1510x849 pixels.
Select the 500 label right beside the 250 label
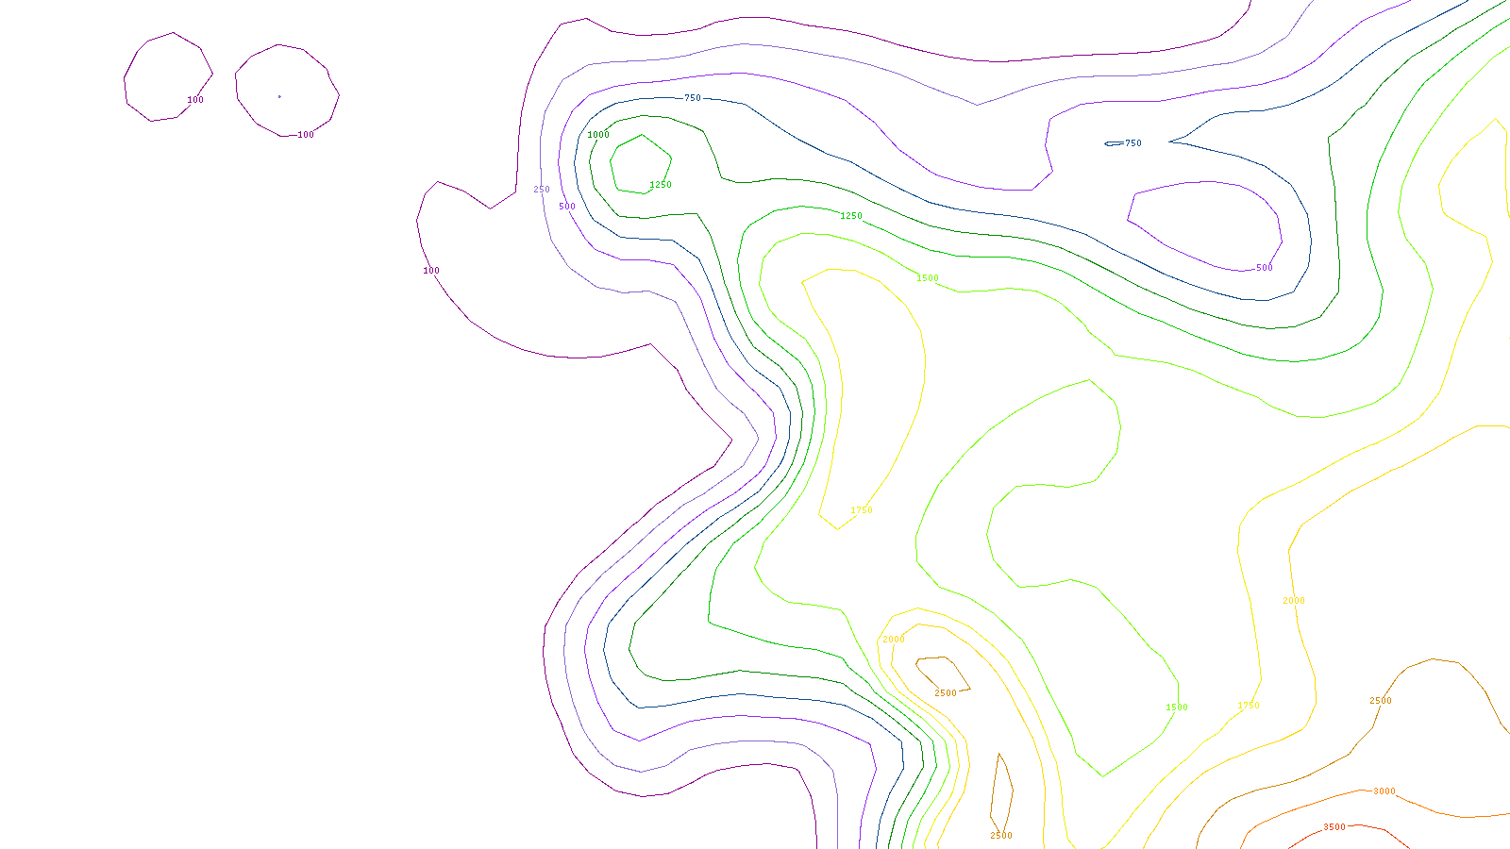pyautogui.click(x=567, y=207)
